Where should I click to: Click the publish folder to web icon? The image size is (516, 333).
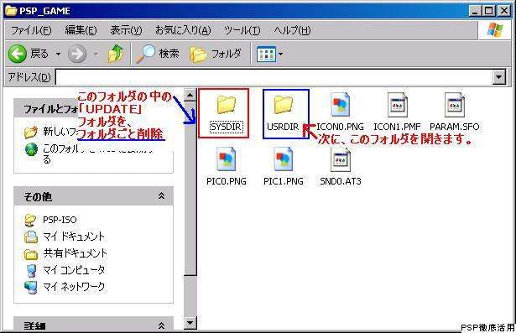[31, 149]
